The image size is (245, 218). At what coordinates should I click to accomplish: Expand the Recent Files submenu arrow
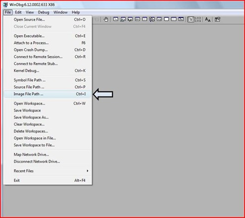(88, 171)
